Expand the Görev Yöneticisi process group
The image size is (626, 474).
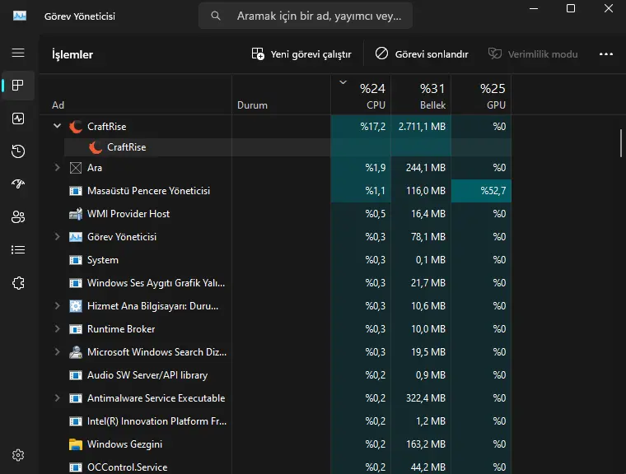click(57, 237)
